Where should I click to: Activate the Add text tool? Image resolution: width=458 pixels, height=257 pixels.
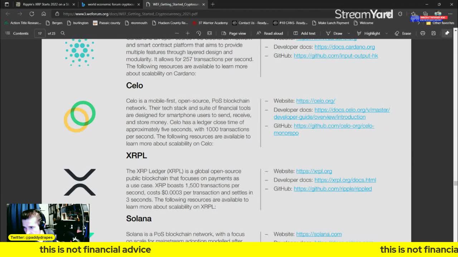pyautogui.click(x=304, y=33)
